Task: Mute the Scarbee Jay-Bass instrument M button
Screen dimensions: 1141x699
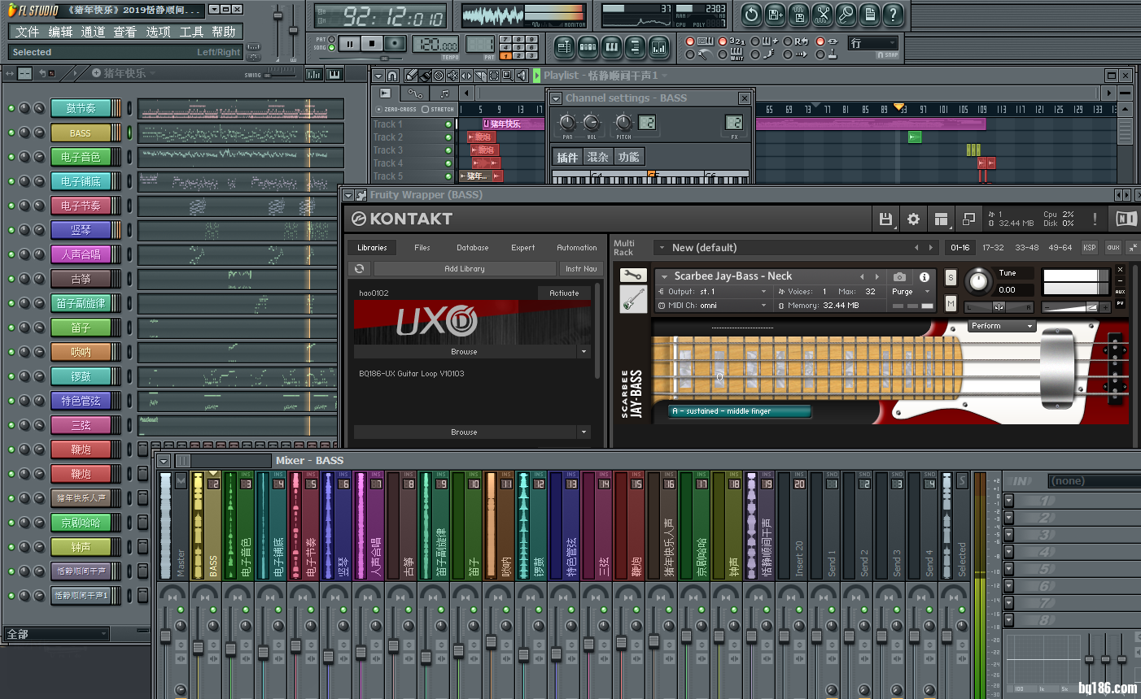Action: pyautogui.click(x=951, y=303)
